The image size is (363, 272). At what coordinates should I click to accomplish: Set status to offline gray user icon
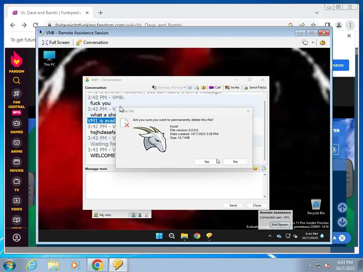click(146, 215)
